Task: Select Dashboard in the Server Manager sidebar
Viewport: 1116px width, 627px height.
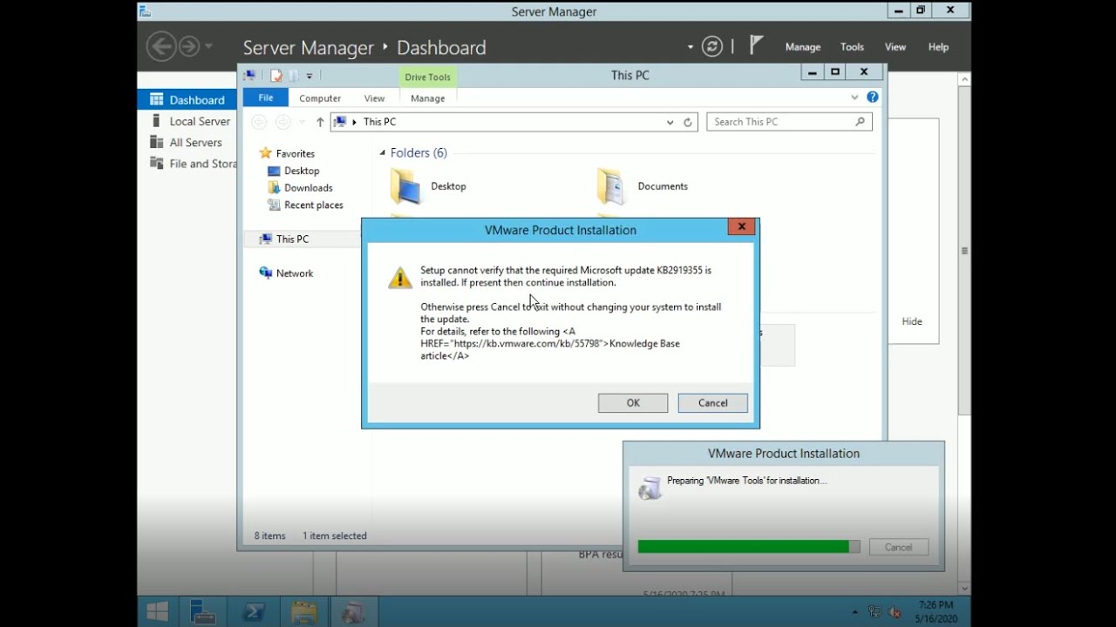Action: pos(187,99)
